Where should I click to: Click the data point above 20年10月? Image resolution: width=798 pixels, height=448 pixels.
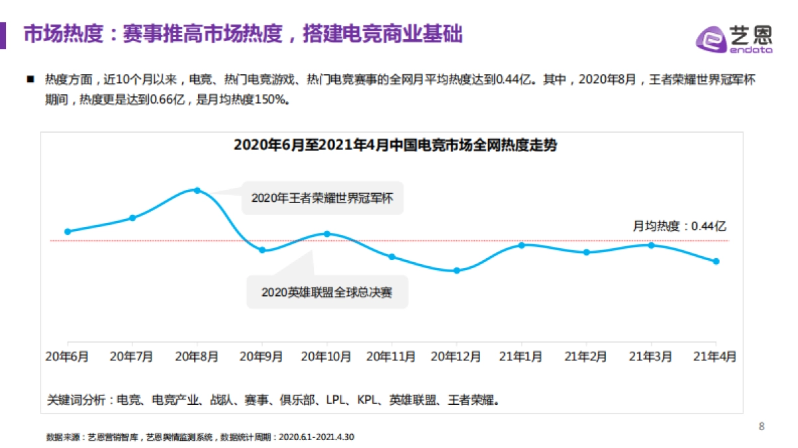coord(326,233)
